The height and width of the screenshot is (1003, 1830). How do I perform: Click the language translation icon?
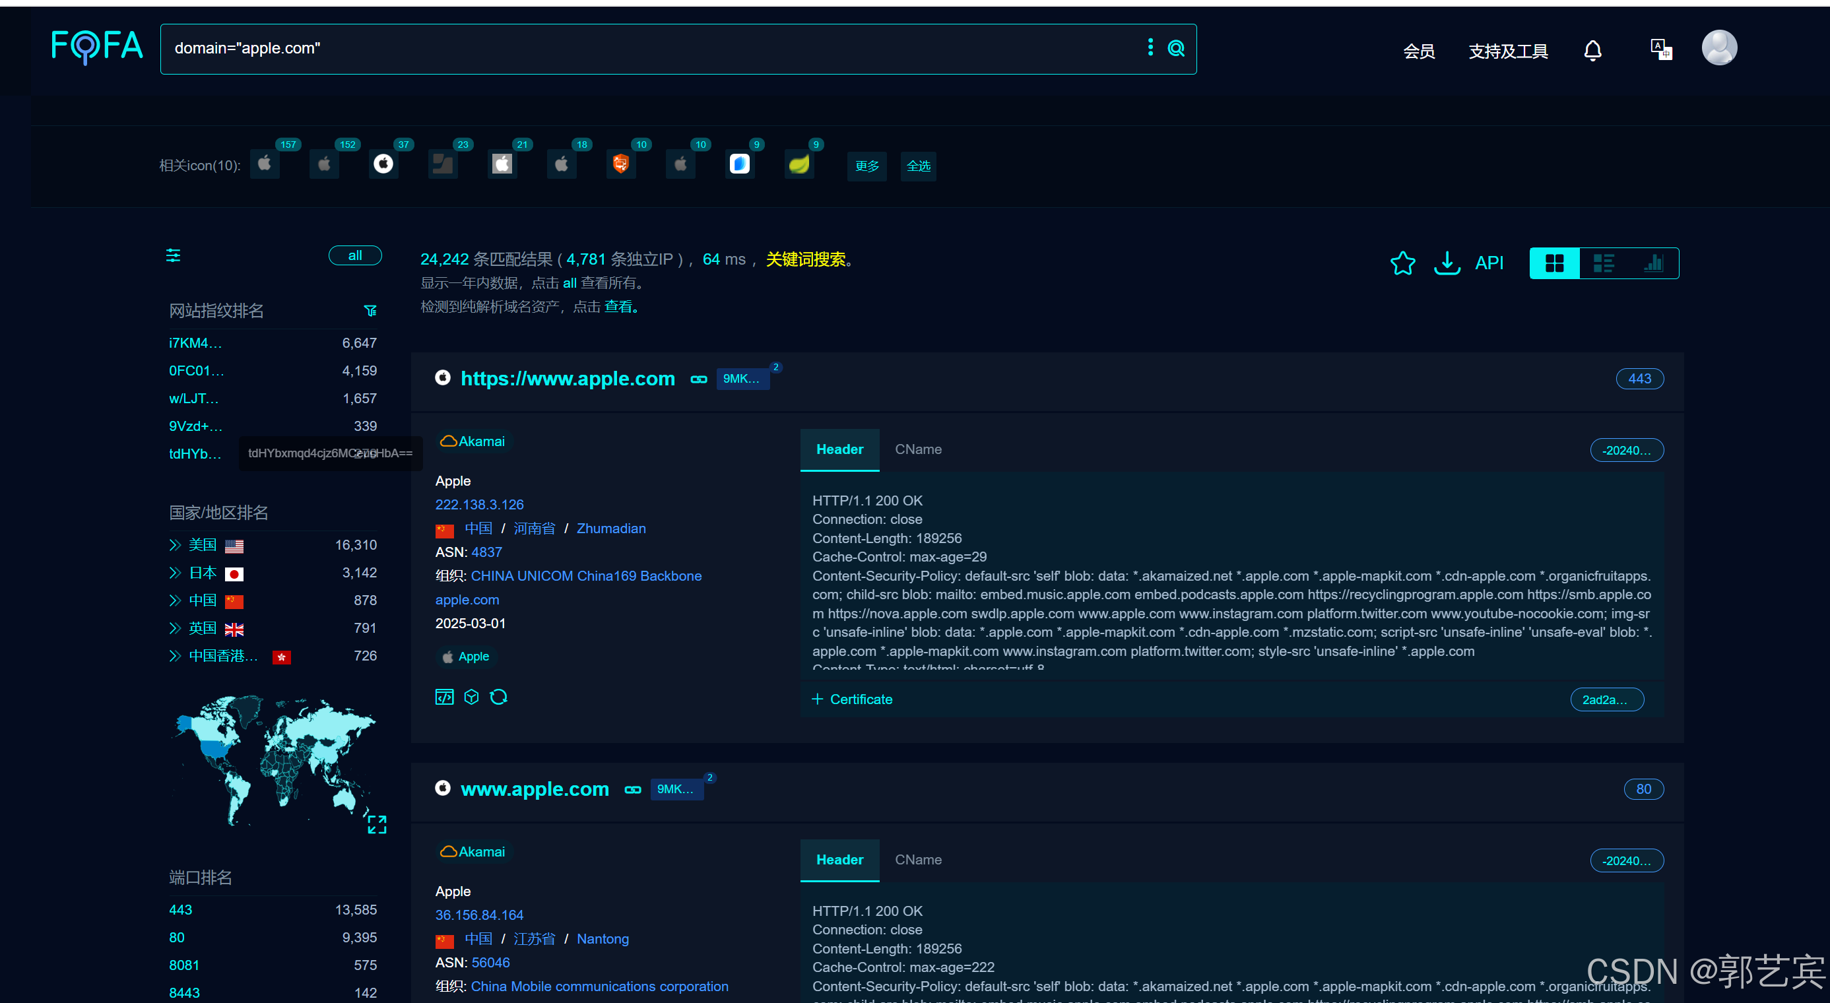coord(1660,49)
